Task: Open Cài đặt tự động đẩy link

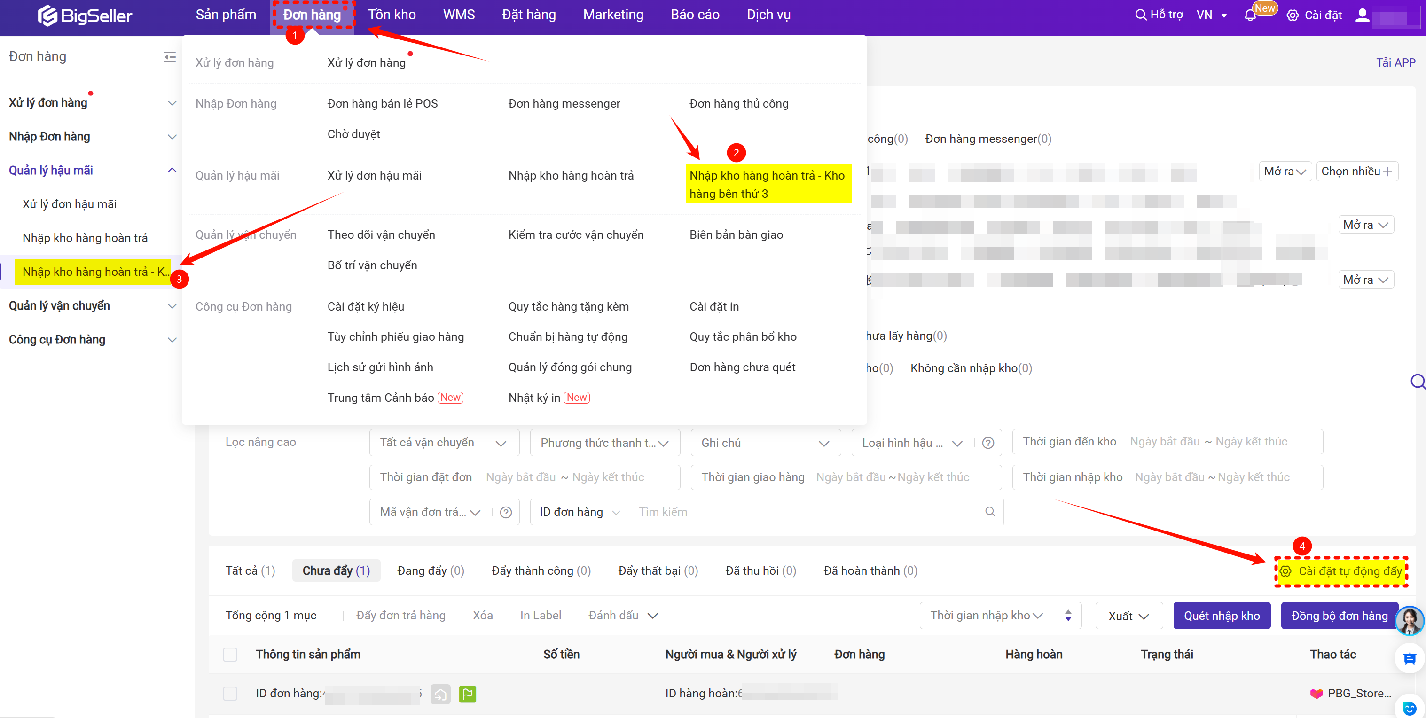Action: [1342, 571]
